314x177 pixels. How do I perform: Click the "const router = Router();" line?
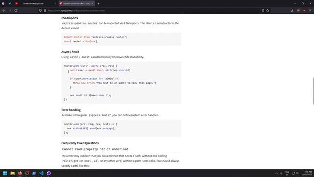[x=81, y=41]
